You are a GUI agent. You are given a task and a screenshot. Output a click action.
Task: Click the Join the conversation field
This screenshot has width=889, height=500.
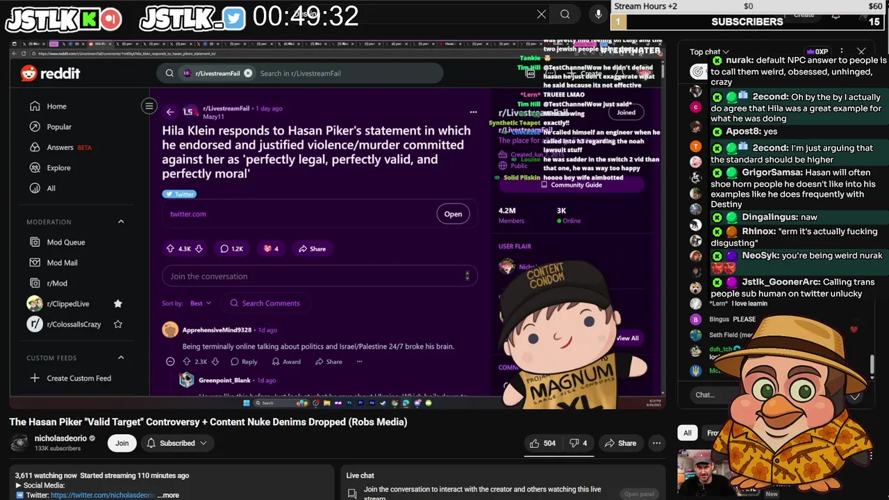point(319,276)
